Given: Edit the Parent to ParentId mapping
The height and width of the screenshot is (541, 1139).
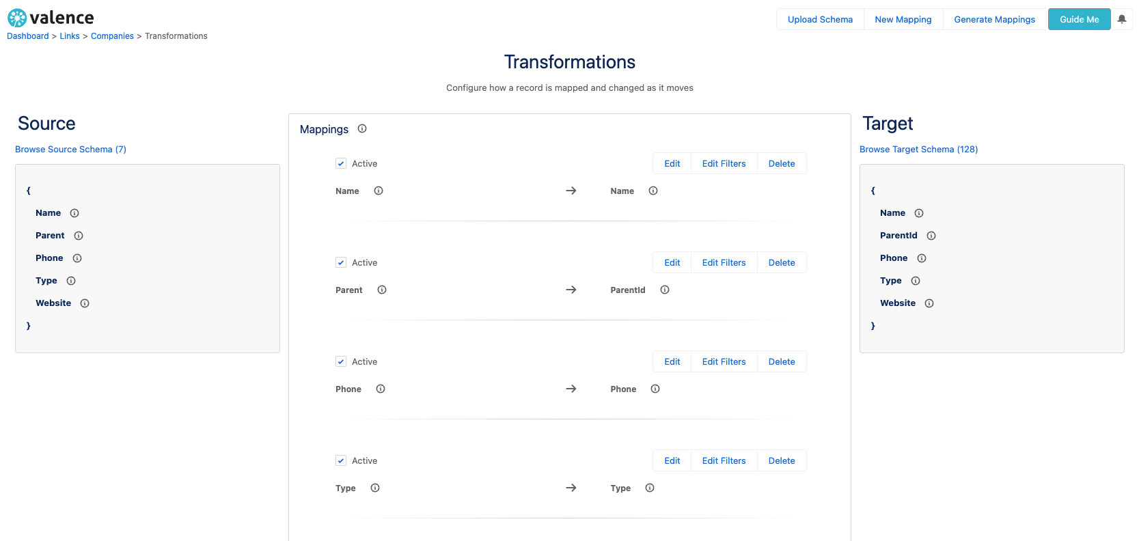Looking at the screenshot, I should click(x=672, y=262).
